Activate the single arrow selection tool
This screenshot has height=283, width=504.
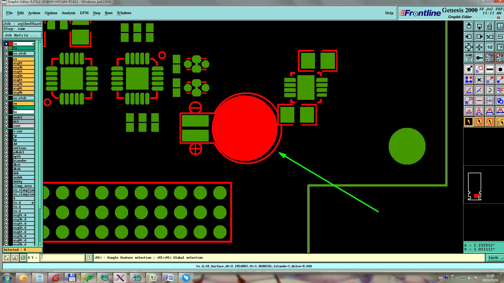469,122
